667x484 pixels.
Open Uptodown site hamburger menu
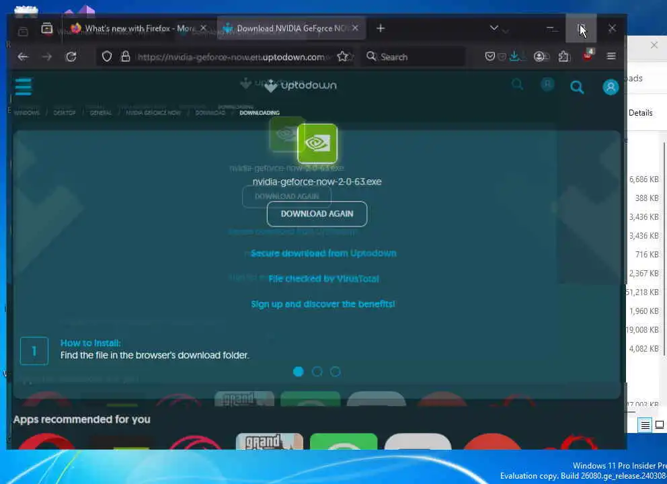point(24,87)
